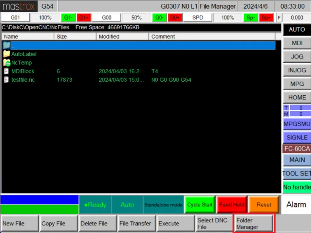311x233 pixels.
Task: Click the Feed Hold button
Action: coord(232,204)
